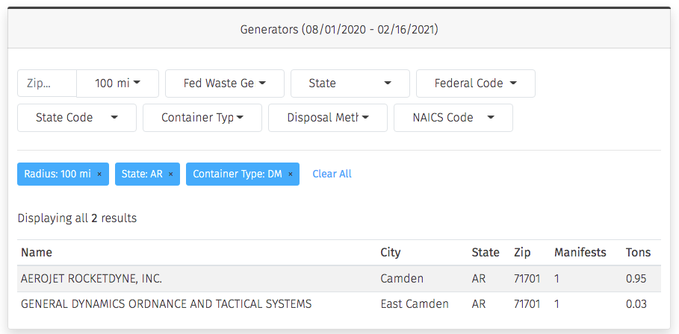This screenshot has height=334, width=679.
Task: Sort by the Name column header
Action: 37,252
